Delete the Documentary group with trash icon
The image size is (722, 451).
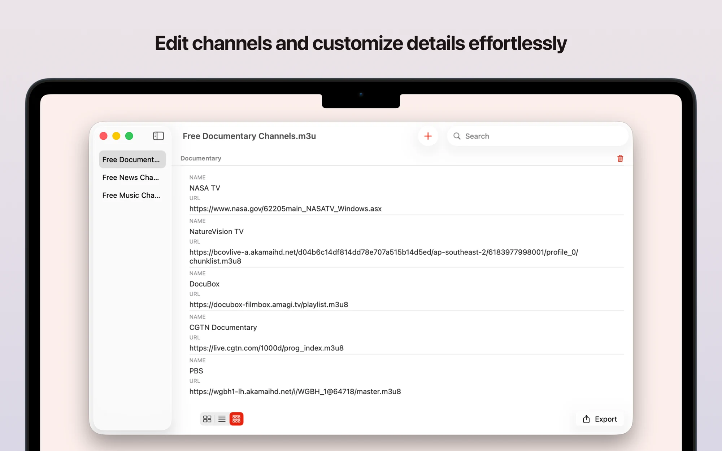point(620,158)
